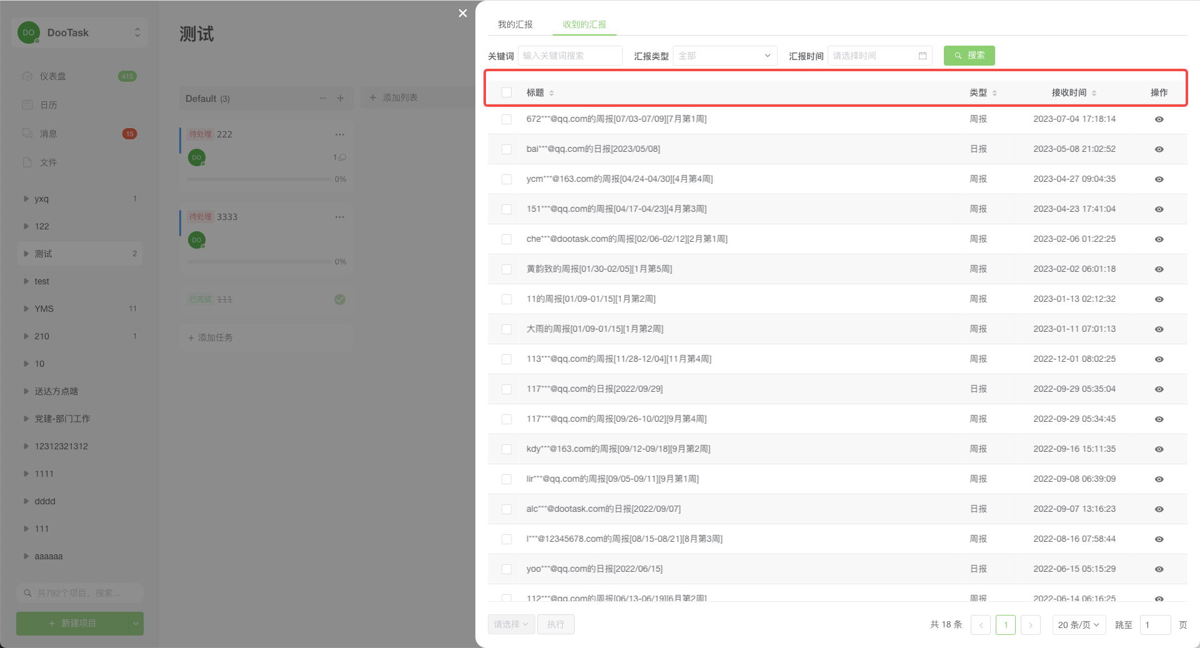The height and width of the screenshot is (648, 1200).
Task: Select the 收到的汇报 tab
Action: [x=584, y=24]
